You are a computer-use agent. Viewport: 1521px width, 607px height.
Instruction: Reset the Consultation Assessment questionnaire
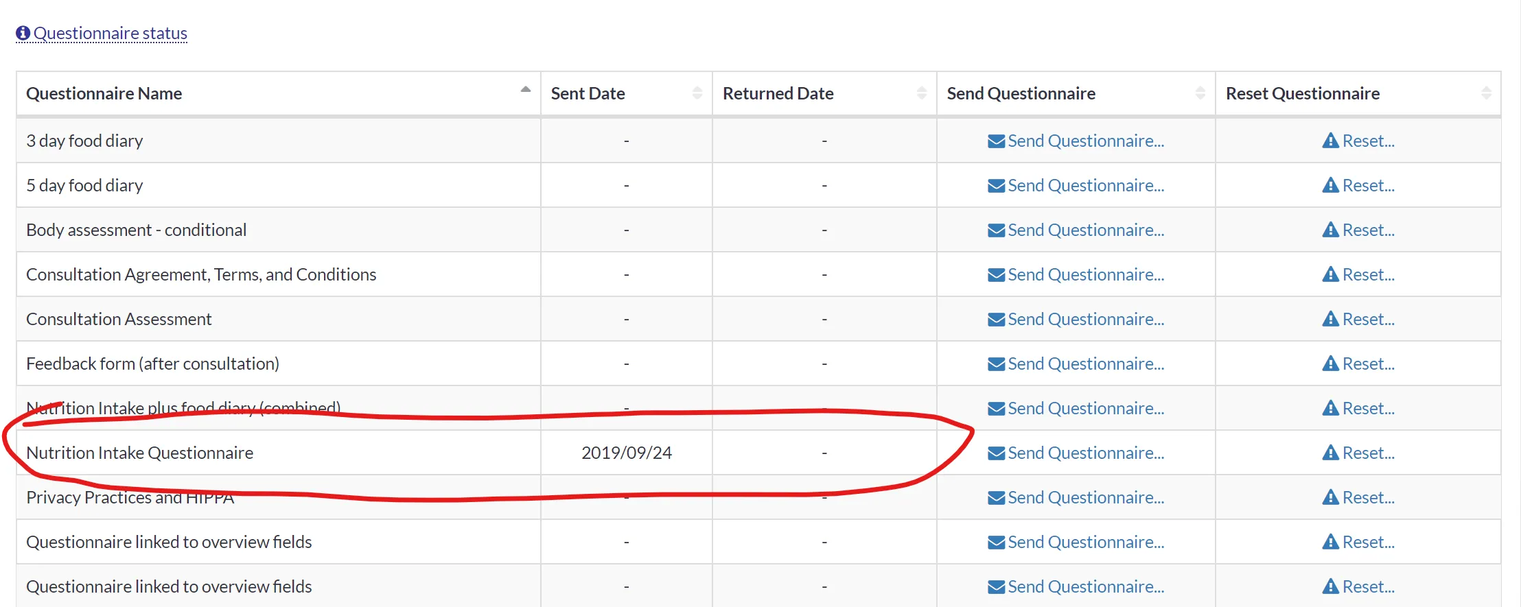click(1367, 319)
